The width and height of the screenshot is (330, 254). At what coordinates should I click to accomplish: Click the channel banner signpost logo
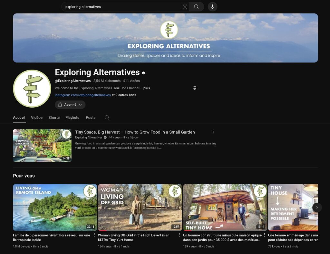(x=169, y=30)
